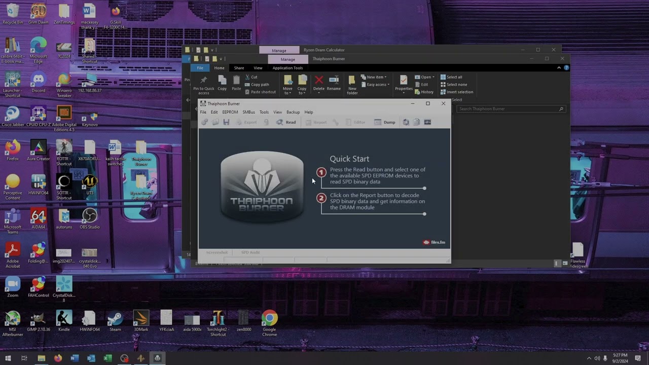This screenshot has height=365, width=649.
Task: Switch to the Home tab in File Explorer
Action: (219, 68)
